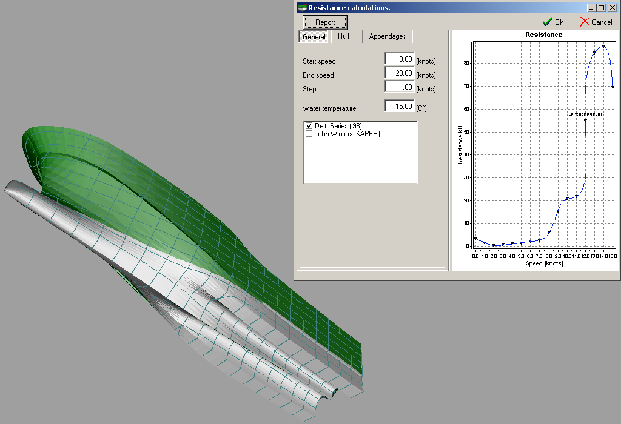Switch to the General tab
The image size is (621, 424).
click(x=314, y=37)
